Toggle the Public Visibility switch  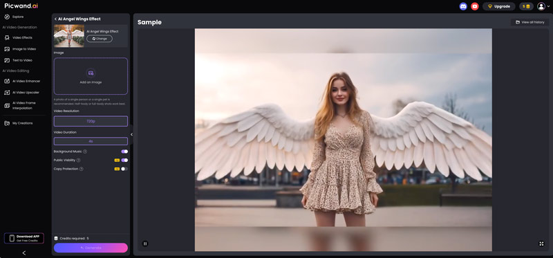click(124, 160)
